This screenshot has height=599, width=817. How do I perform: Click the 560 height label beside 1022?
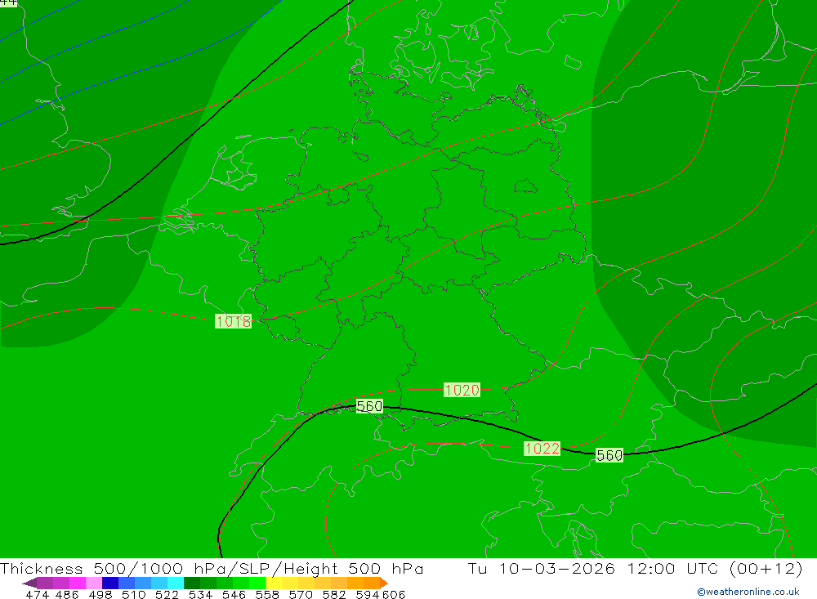point(609,455)
